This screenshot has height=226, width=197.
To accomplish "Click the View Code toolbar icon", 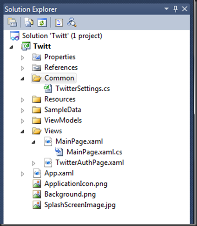I will click(x=59, y=22).
